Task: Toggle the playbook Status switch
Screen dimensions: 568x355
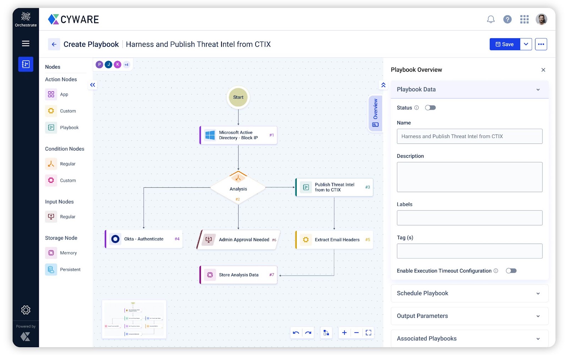Action: pyautogui.click(x=430, y=108)
